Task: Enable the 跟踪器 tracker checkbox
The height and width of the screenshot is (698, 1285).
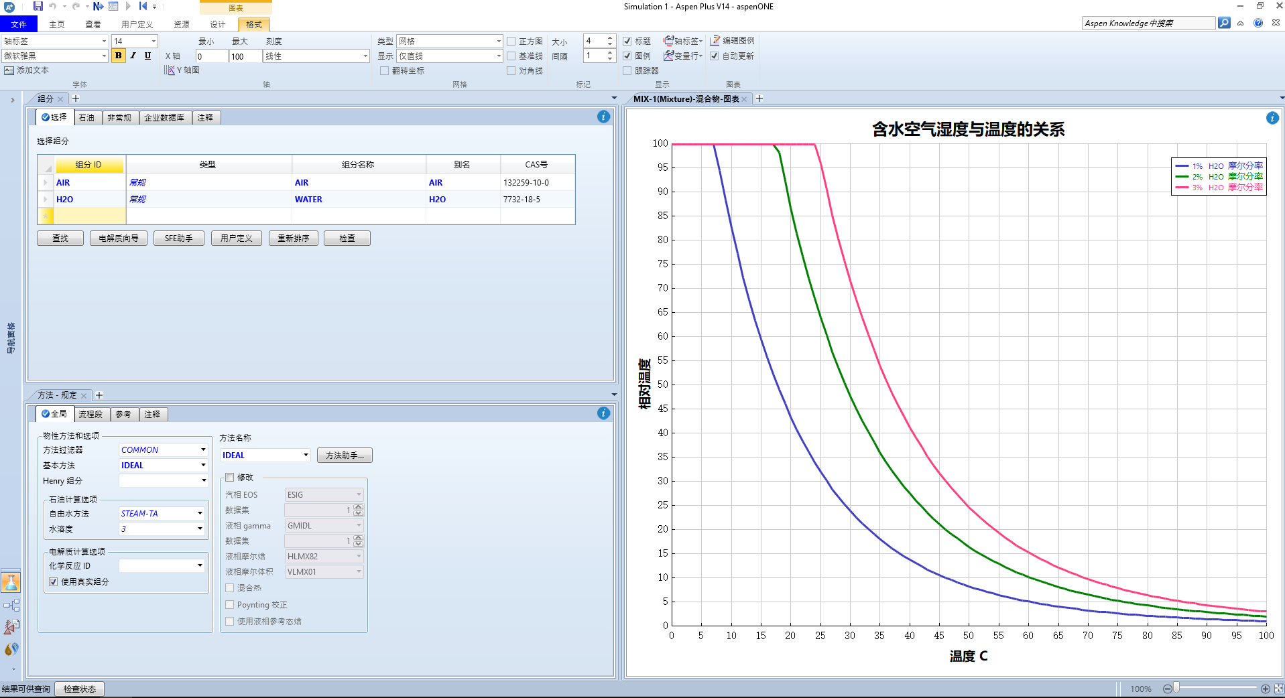Action: tap(627, 70)
